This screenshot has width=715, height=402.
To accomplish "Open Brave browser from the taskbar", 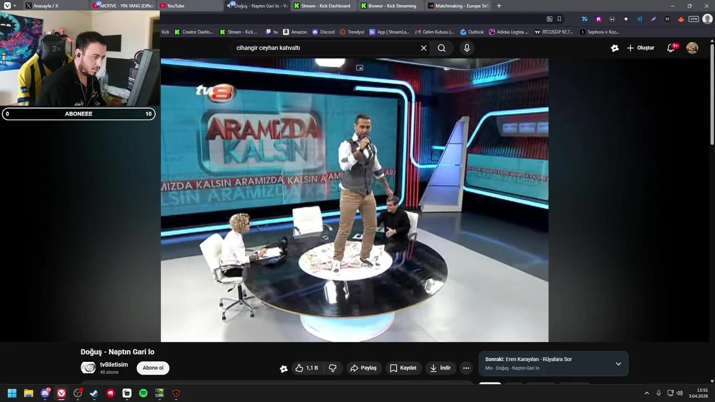I will pyautogui.click(x=176, y=393).
